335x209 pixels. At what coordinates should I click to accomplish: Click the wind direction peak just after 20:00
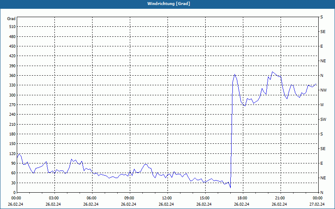click(x=272, y=72)
